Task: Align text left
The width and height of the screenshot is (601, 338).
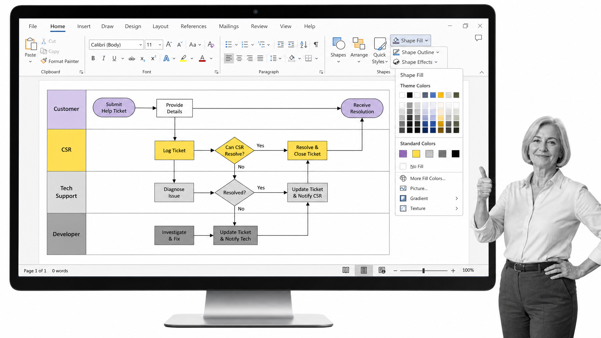Action: point(229,58)
